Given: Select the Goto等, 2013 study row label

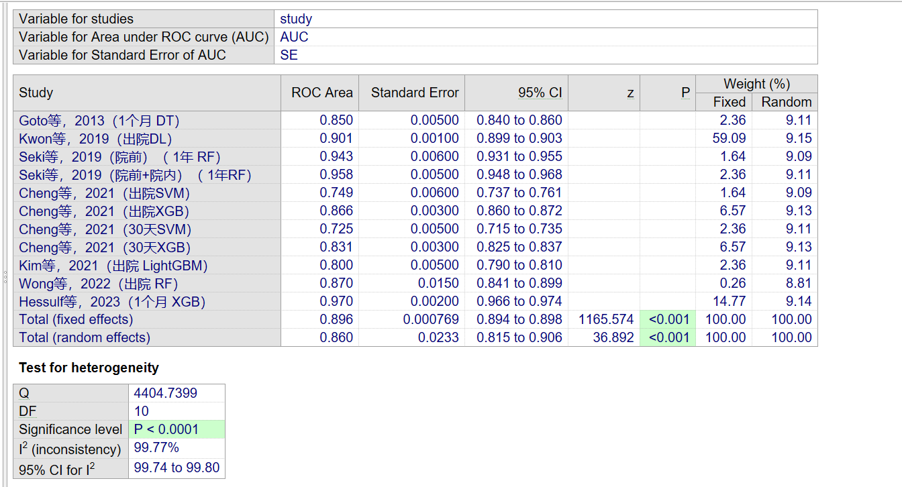Looking at the screenshot, I should 99,120.
